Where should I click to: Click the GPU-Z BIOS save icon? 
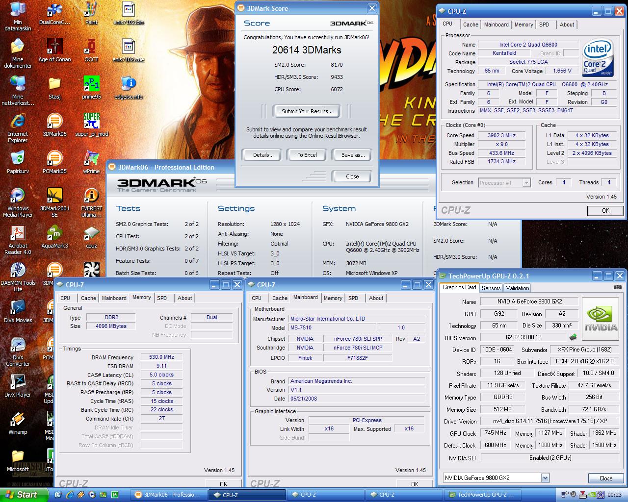(x=573, y=337)
